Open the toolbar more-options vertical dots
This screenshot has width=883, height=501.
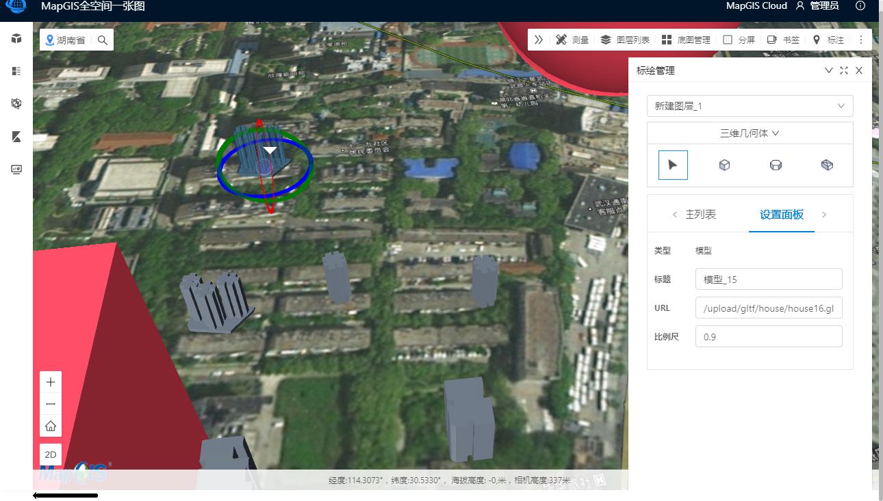click(x=861, y=40)
